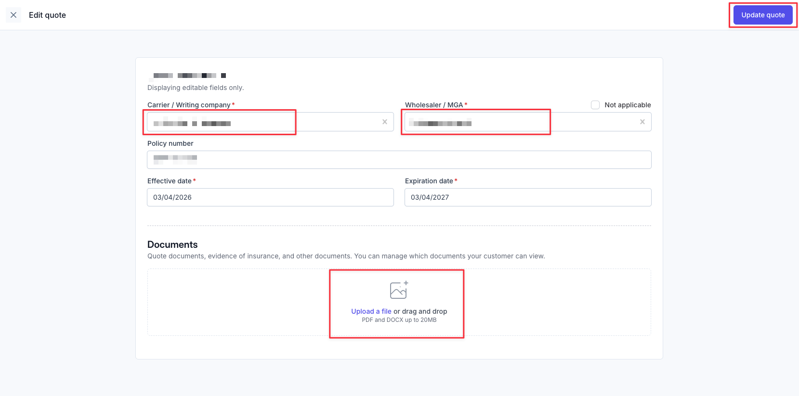Viewport: 799px width, 396px height.
Task: Click the Edit quote title
Action: pos(47,15)
